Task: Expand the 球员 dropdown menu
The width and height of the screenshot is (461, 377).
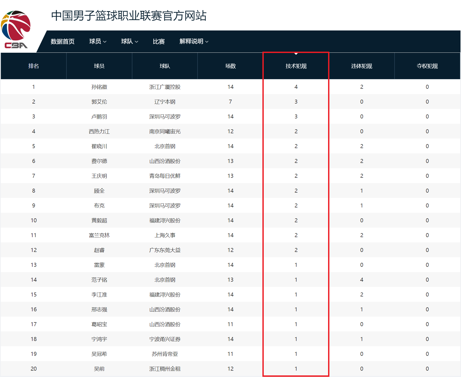Action: 98,41
